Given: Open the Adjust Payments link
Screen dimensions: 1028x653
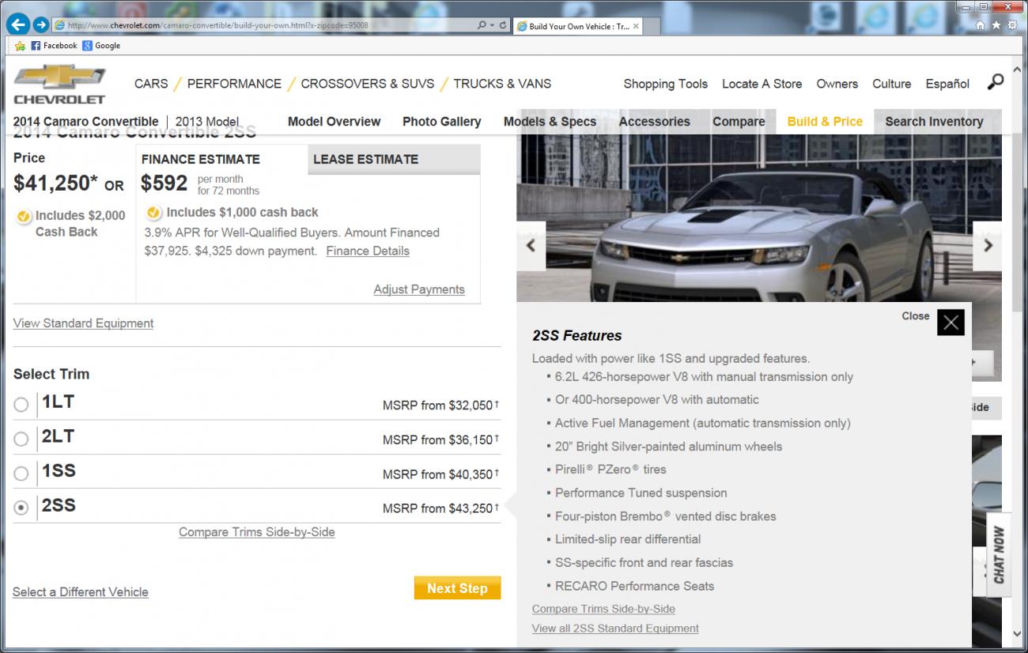Looking at the screenshot, I should tap(418, 289).
